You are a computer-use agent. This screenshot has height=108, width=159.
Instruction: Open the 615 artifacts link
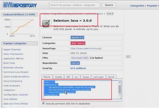[x=78, y=68]
